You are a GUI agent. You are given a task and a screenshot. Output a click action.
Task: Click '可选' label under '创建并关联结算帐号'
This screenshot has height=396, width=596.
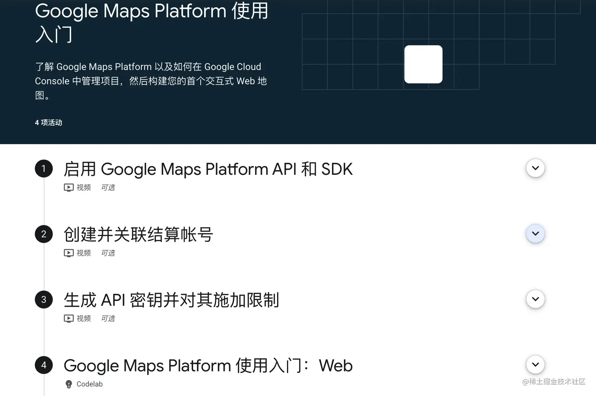click(108, 253)
